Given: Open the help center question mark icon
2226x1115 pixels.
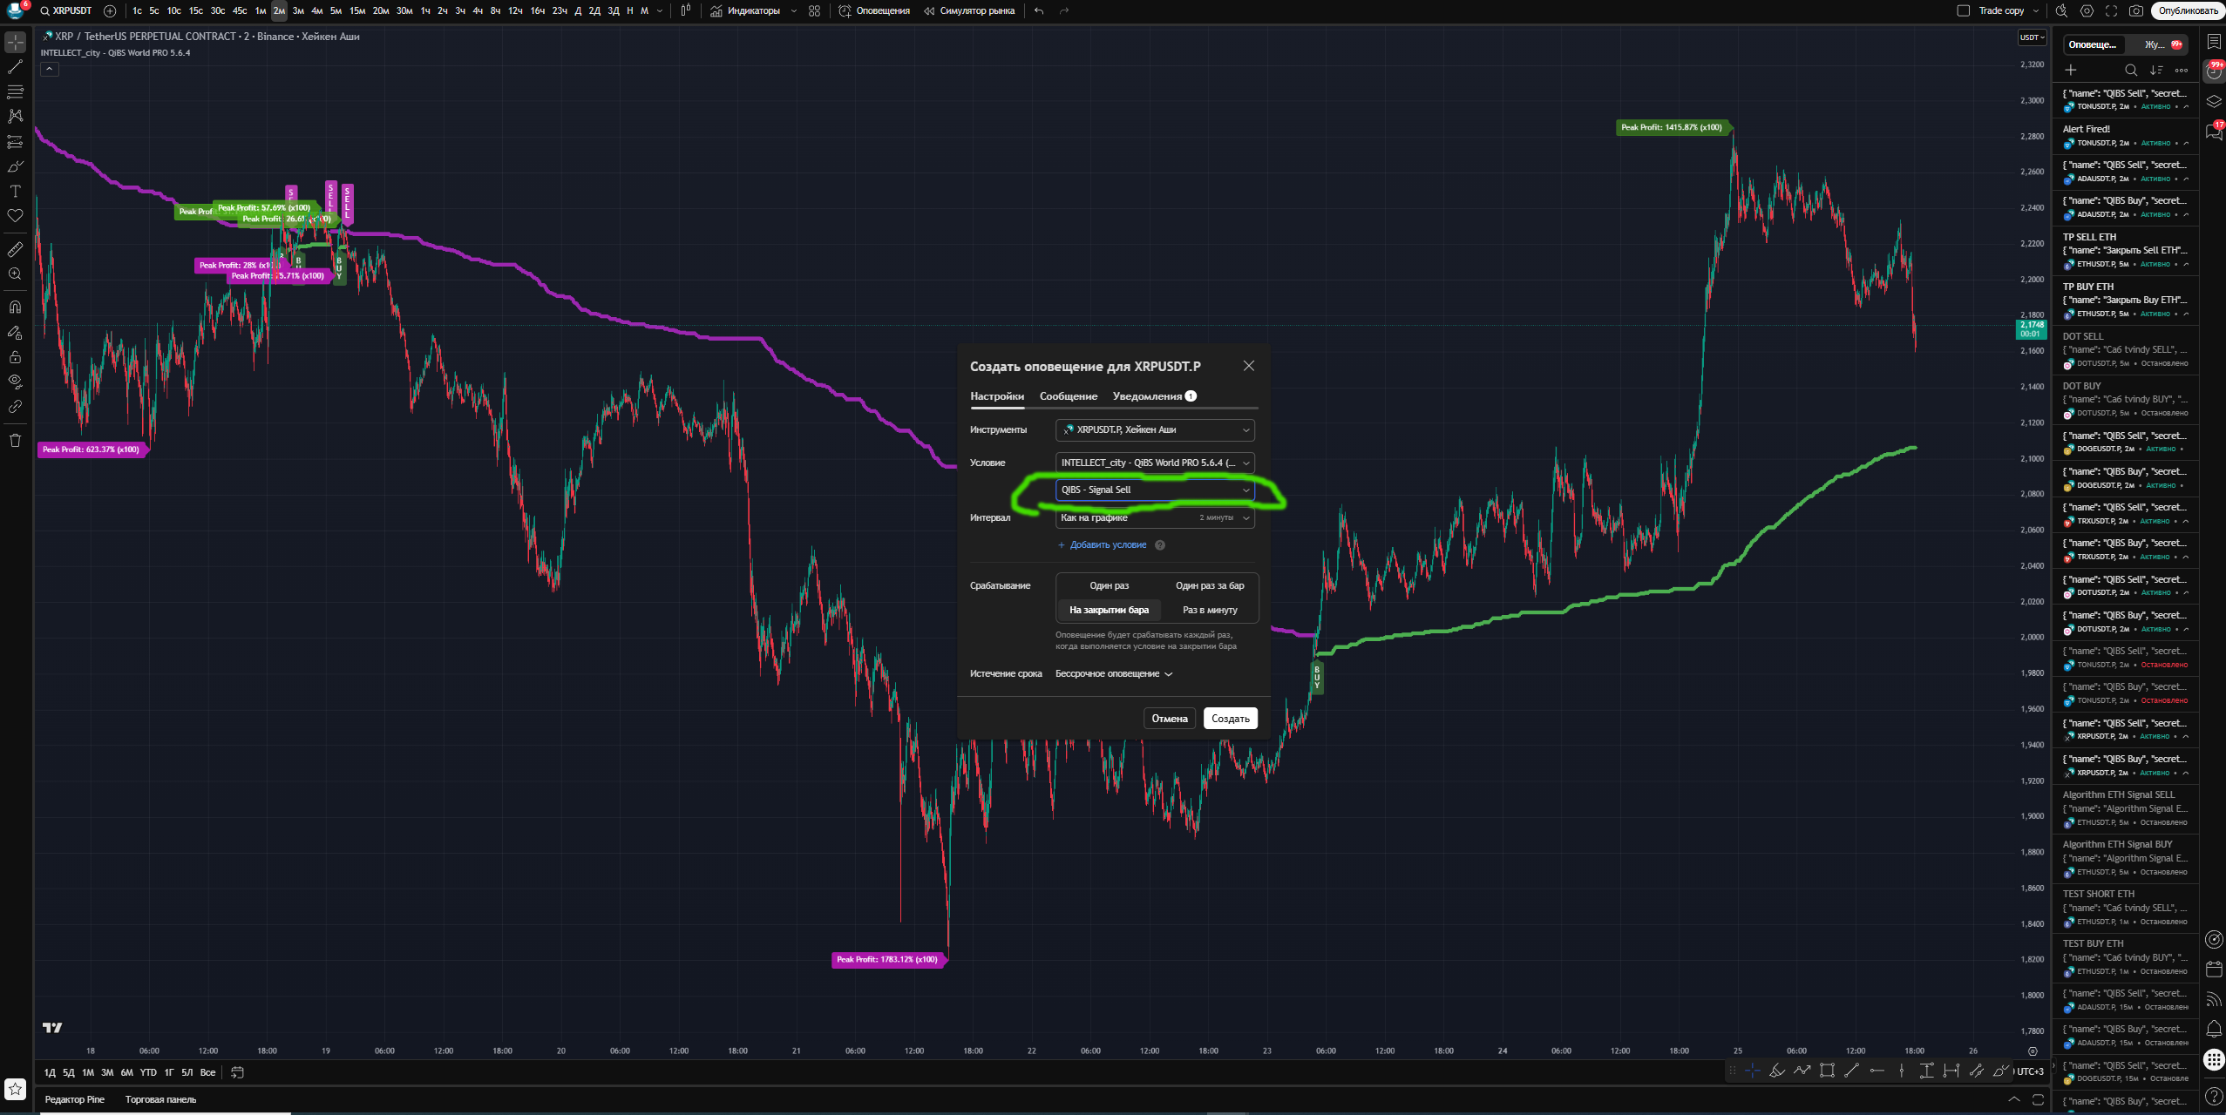Looking at the screenshot, I should tap(2214, 1097).
